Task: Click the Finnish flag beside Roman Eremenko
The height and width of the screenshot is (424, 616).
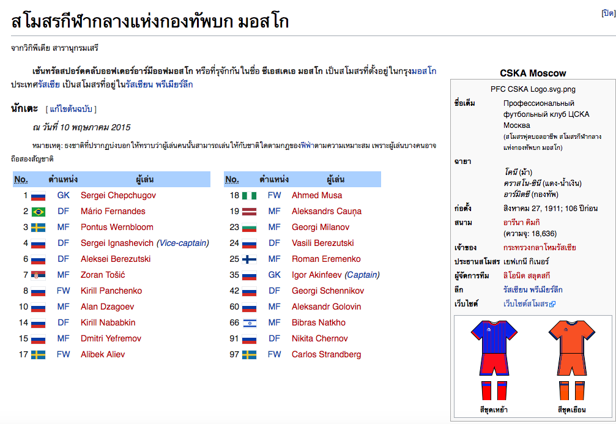Action: (249, 260)
